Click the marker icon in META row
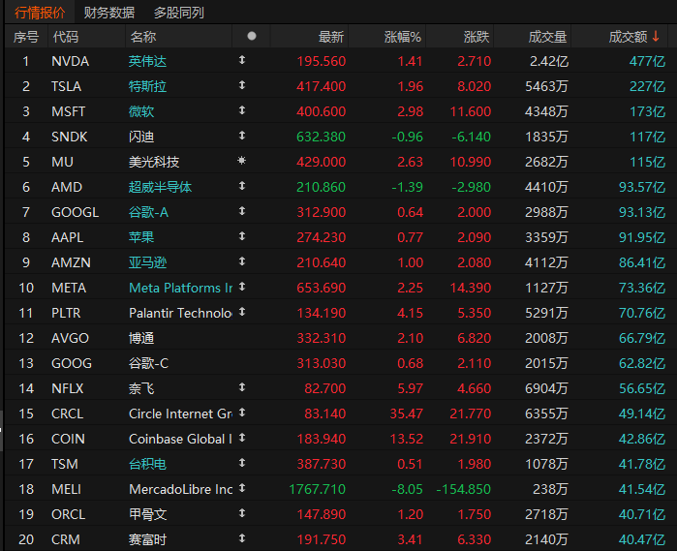Image resolution: width=677 pixels, height=551 pixels. tap(242, 287)
